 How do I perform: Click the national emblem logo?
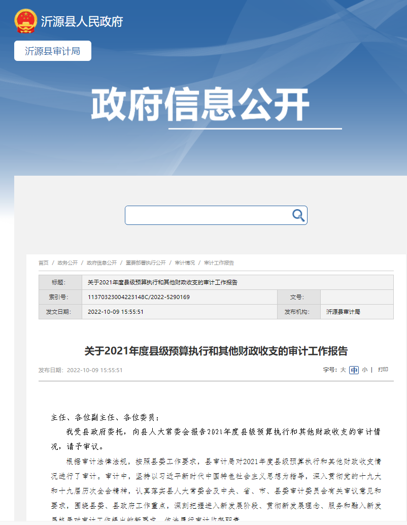pyautogui.click(x=26, y=21)
